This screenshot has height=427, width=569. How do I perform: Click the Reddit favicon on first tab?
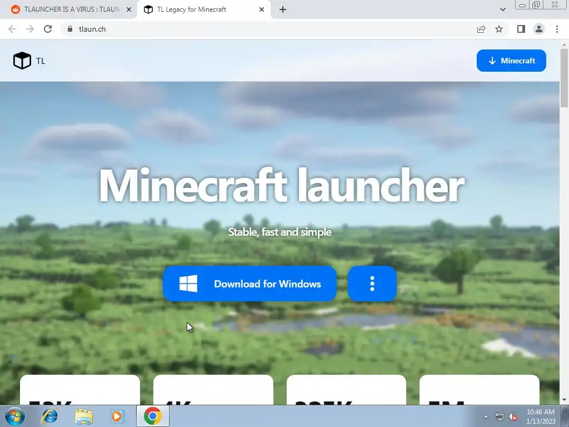(x=15, y=9)
